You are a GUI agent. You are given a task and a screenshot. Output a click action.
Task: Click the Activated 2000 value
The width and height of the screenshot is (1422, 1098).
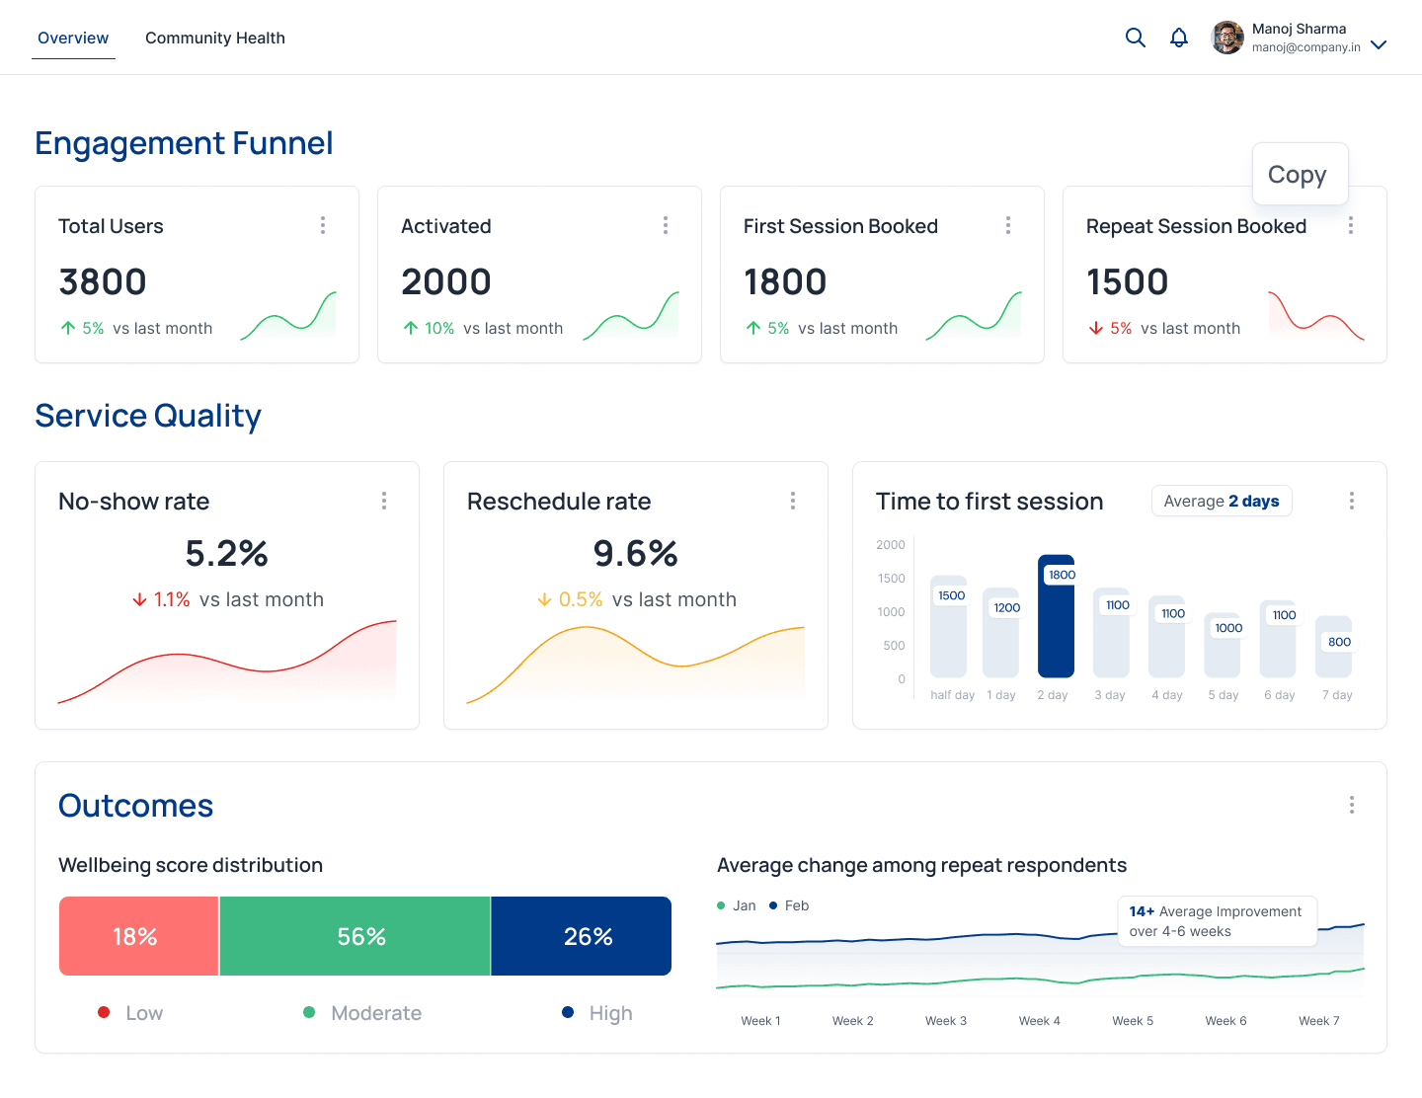446,282
